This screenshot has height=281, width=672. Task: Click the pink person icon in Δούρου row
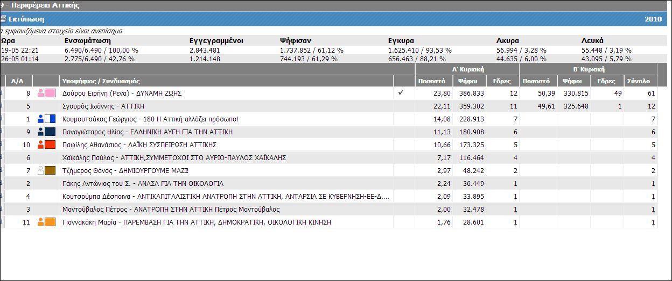(41, 93)
